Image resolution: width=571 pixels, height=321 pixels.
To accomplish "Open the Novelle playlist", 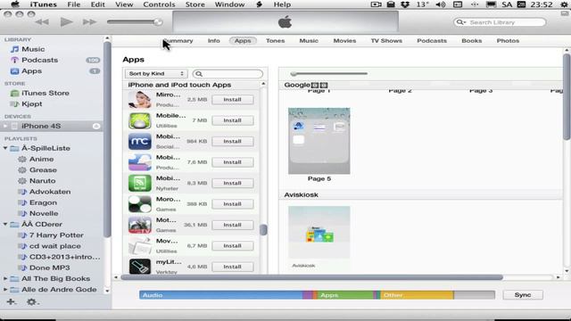I will 44,214.
